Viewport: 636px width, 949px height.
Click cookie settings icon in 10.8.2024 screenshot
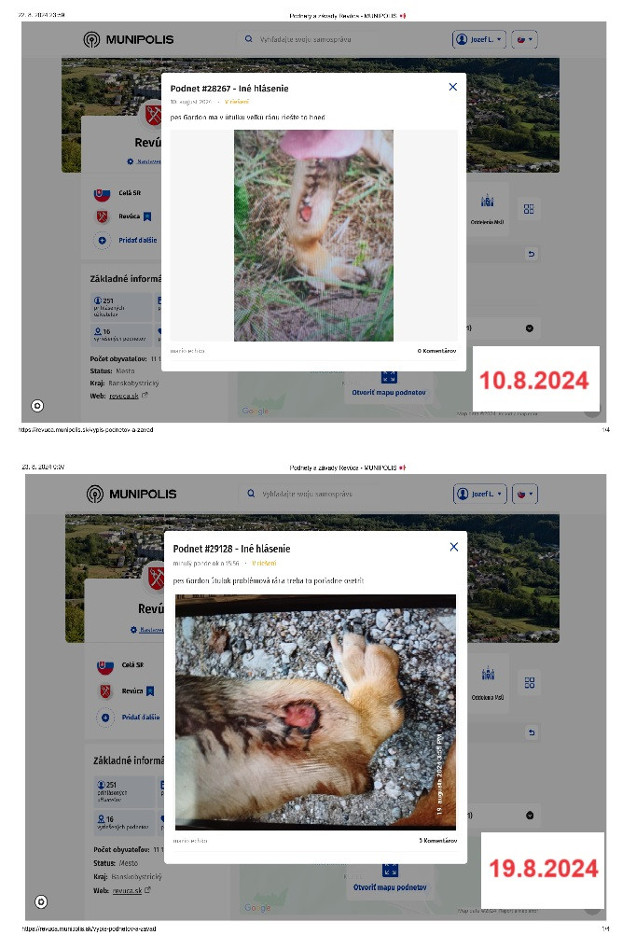tap(37, 406)
